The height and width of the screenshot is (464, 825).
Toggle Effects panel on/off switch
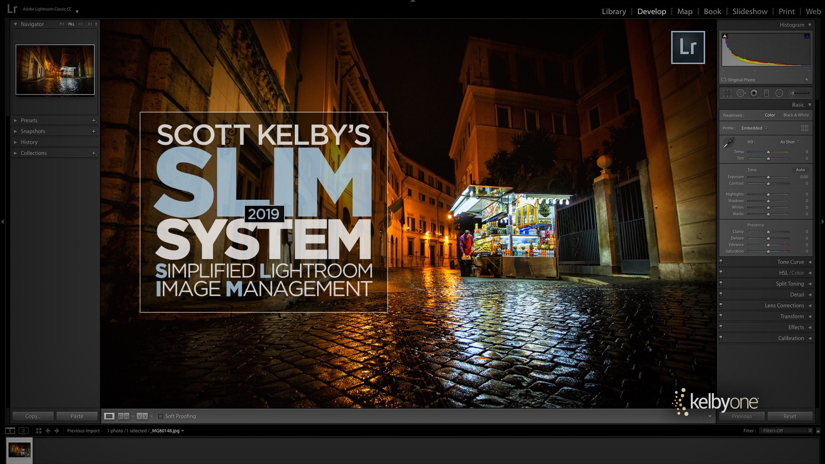point(721,327)
